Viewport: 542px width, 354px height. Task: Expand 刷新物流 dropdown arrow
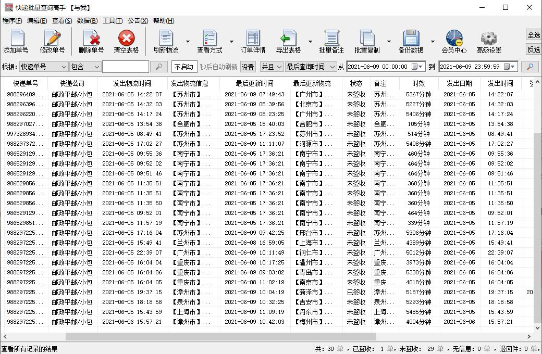[188, 42]
